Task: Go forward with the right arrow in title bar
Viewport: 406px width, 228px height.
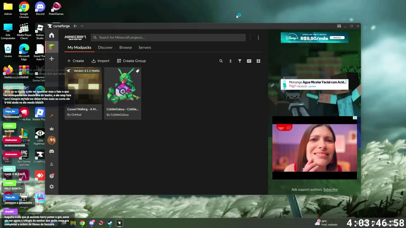Action: tap(82, 26)
